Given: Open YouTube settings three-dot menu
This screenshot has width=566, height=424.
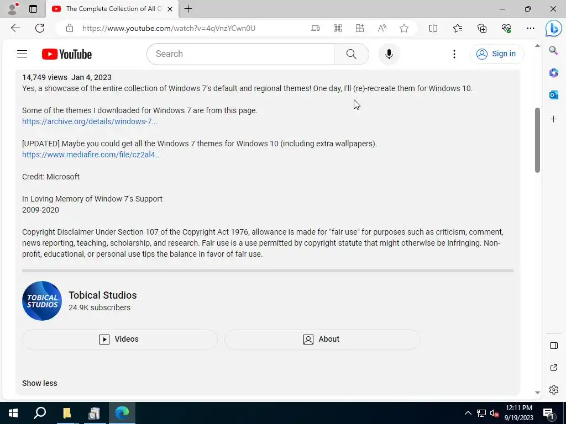Looking at the screenshot, I should [x=454, y=54].
